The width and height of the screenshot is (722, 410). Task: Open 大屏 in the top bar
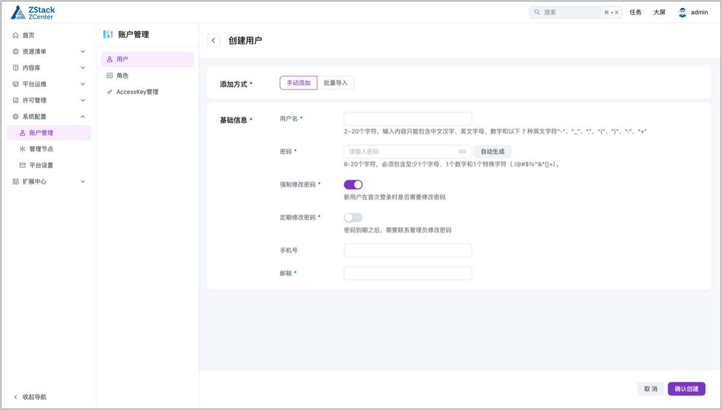[x=659, y=12]
